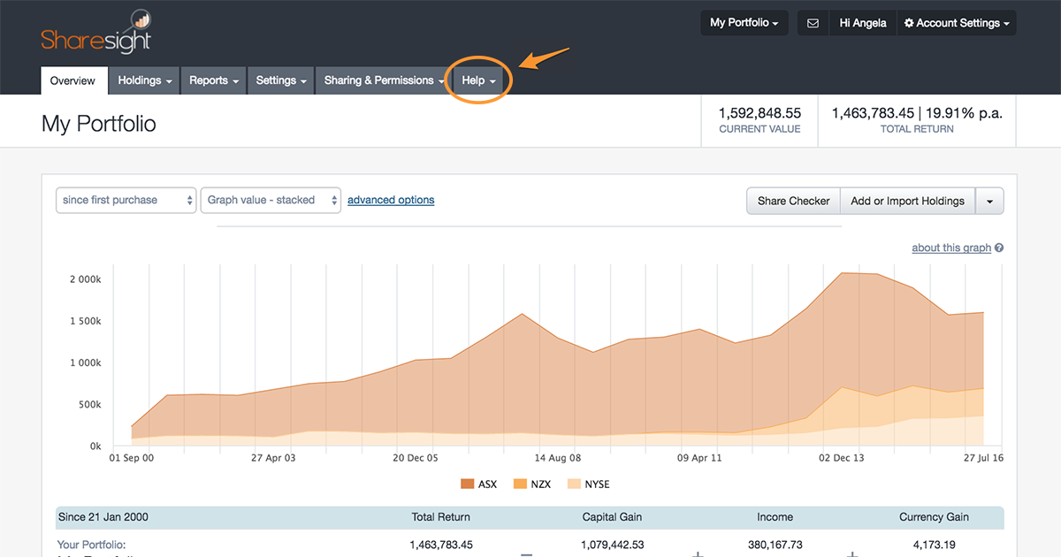The width and height of the screenshot is (1061, 557).
Task: Toggle the NZX legend swatch
Action: 520,484
